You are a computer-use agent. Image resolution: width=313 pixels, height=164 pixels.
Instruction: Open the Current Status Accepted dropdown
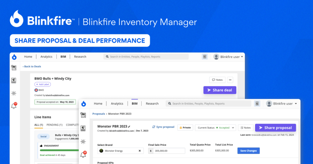[x=216, y=128]
